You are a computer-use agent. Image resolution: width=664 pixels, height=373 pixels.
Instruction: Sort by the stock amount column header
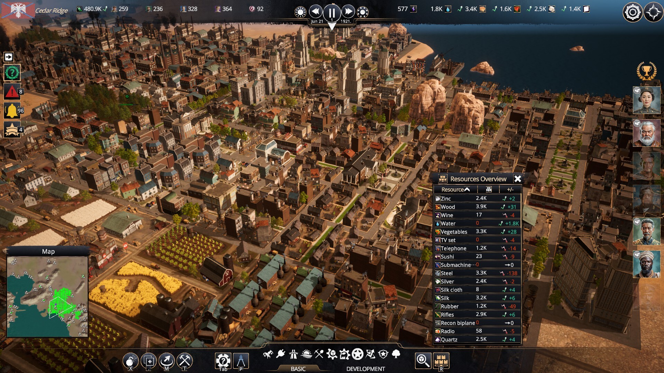[x=488, y=190]
